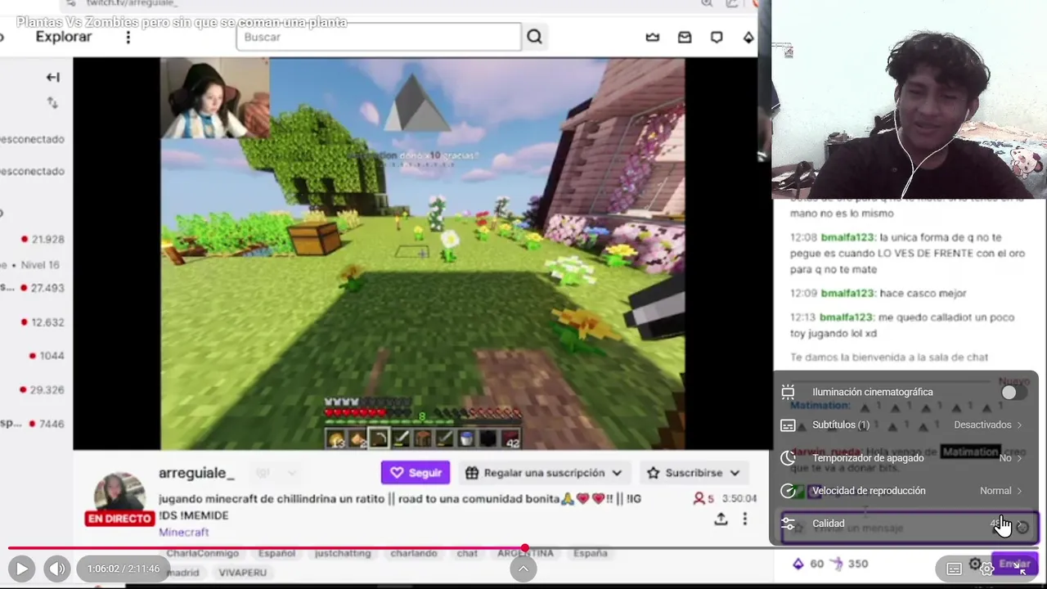The height and width of the screenshot is (589, 1047).
Task: Click the EN DIRECTO live badge
Action: pos(119,519)
